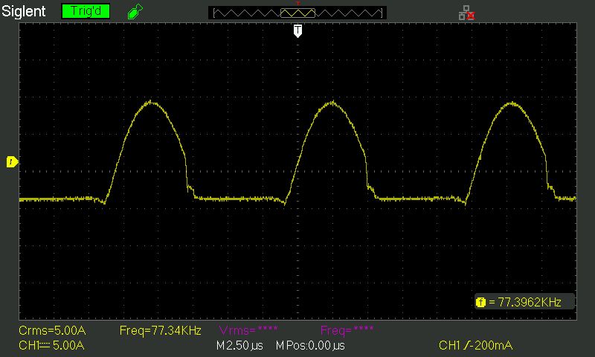Viewport: 595px width, 357px height.
Task: Click the Crms=5.00A measurement
Action: (52, 330)
